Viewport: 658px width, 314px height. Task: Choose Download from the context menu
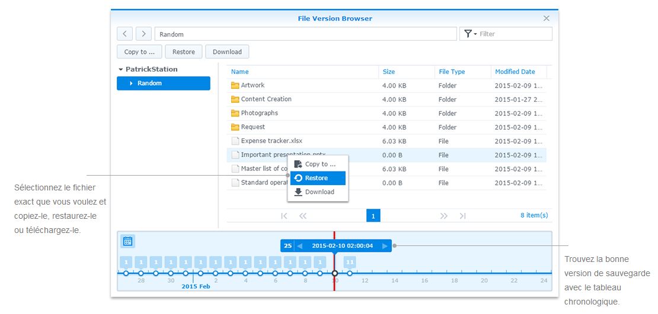pos(319,192)
